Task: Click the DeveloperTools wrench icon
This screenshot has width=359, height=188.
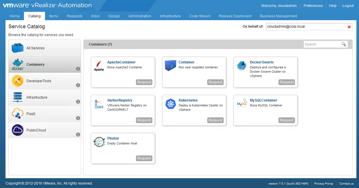Action: tap(18, 81)
